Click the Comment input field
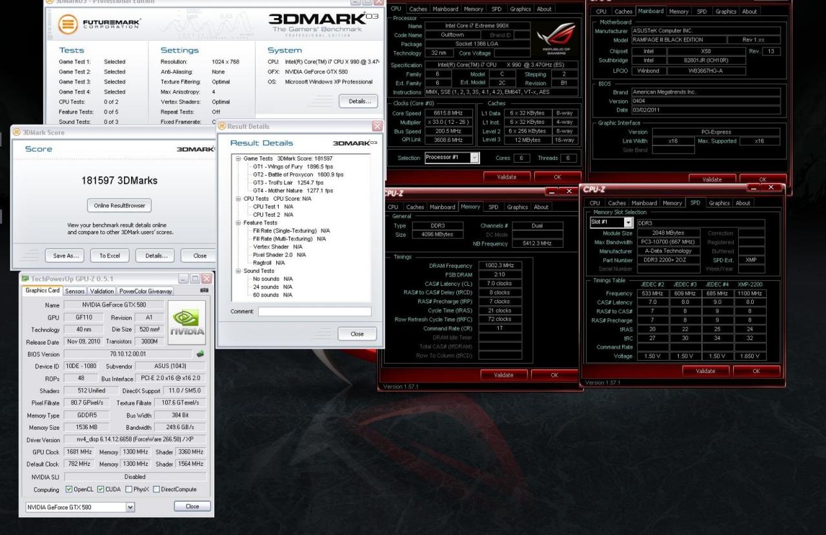826x535 pixels. [314, 312]
